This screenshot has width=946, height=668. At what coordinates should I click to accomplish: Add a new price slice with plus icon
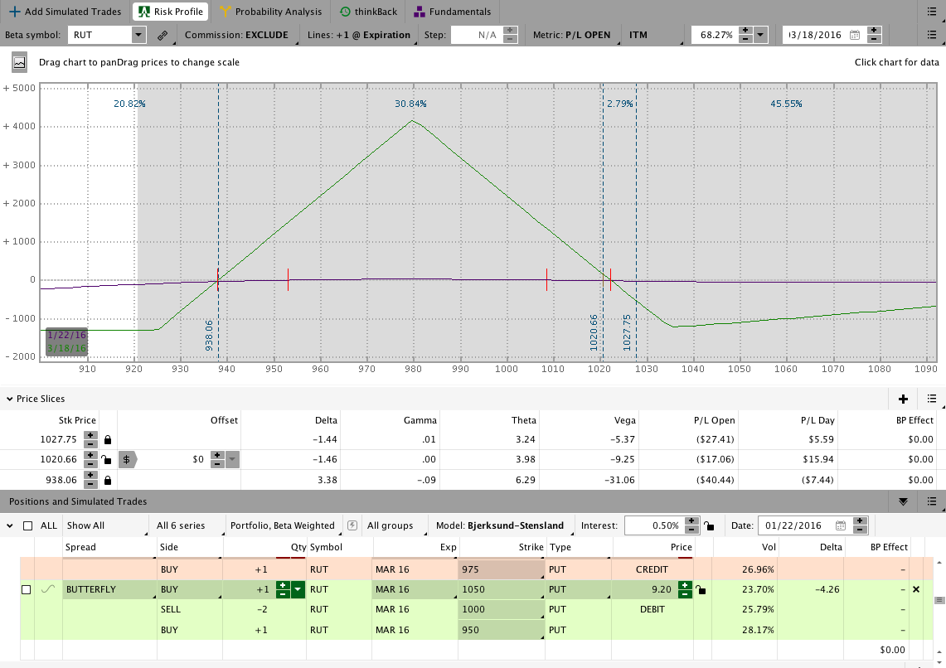click(903, 399)
